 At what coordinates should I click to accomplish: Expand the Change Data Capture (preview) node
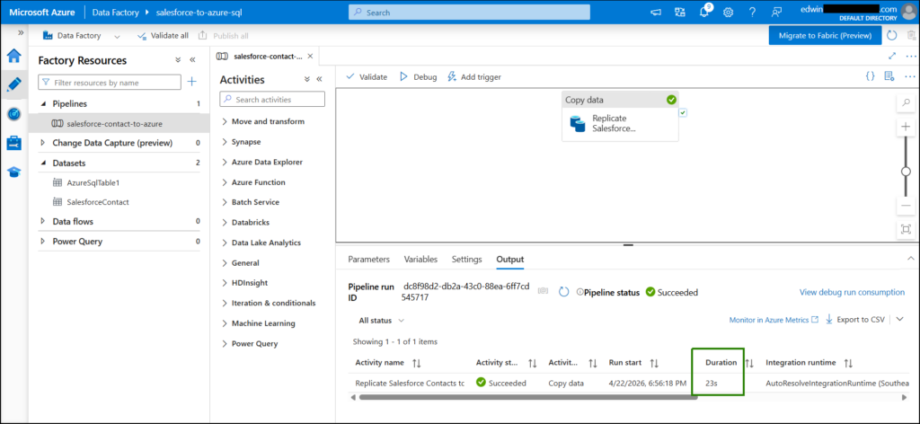click(43, 143)
